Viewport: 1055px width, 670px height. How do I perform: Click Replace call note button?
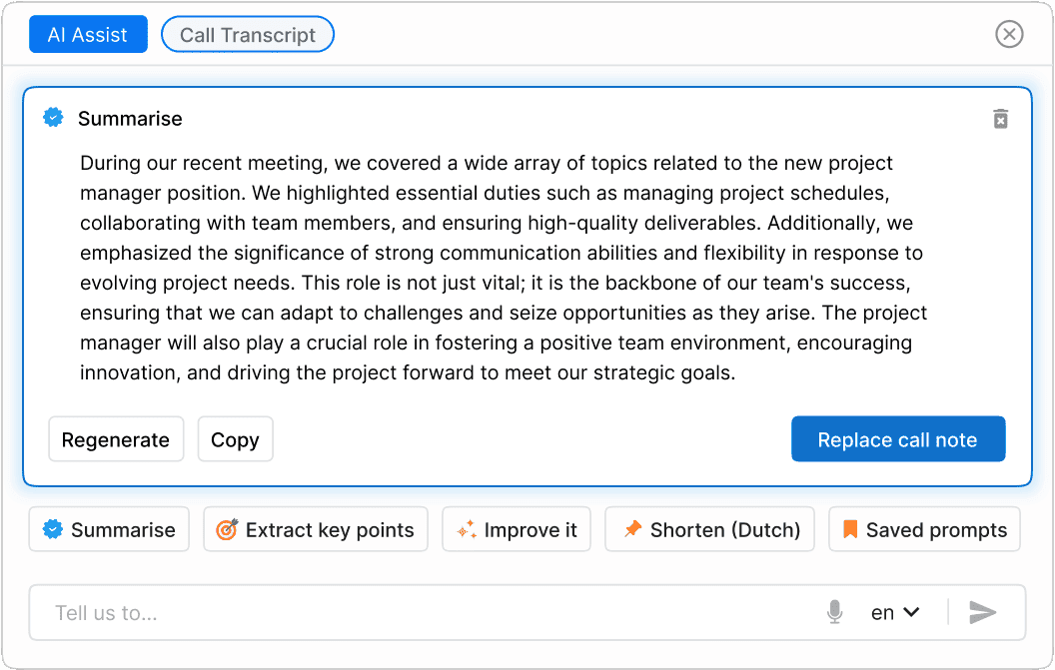(x=897, y=440)
